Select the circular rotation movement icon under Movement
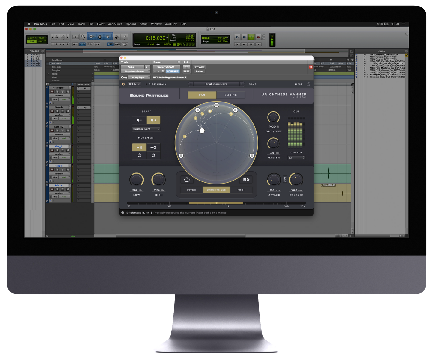Image resolution: width=433 pixels, height=359 pixels. tap(139, 155)
